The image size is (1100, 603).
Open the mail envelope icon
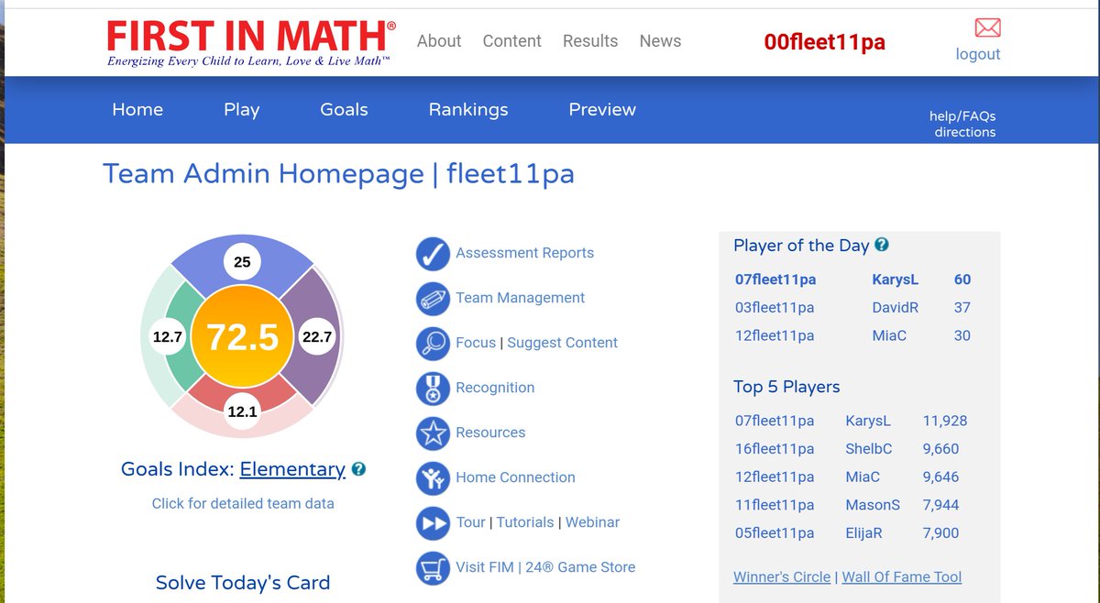pyautogui.click(x=987, y=27)
